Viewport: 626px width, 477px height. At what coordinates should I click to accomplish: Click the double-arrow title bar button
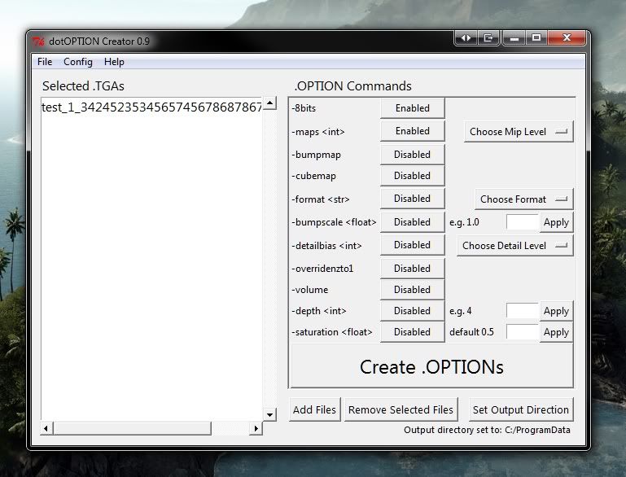(466, 38)
